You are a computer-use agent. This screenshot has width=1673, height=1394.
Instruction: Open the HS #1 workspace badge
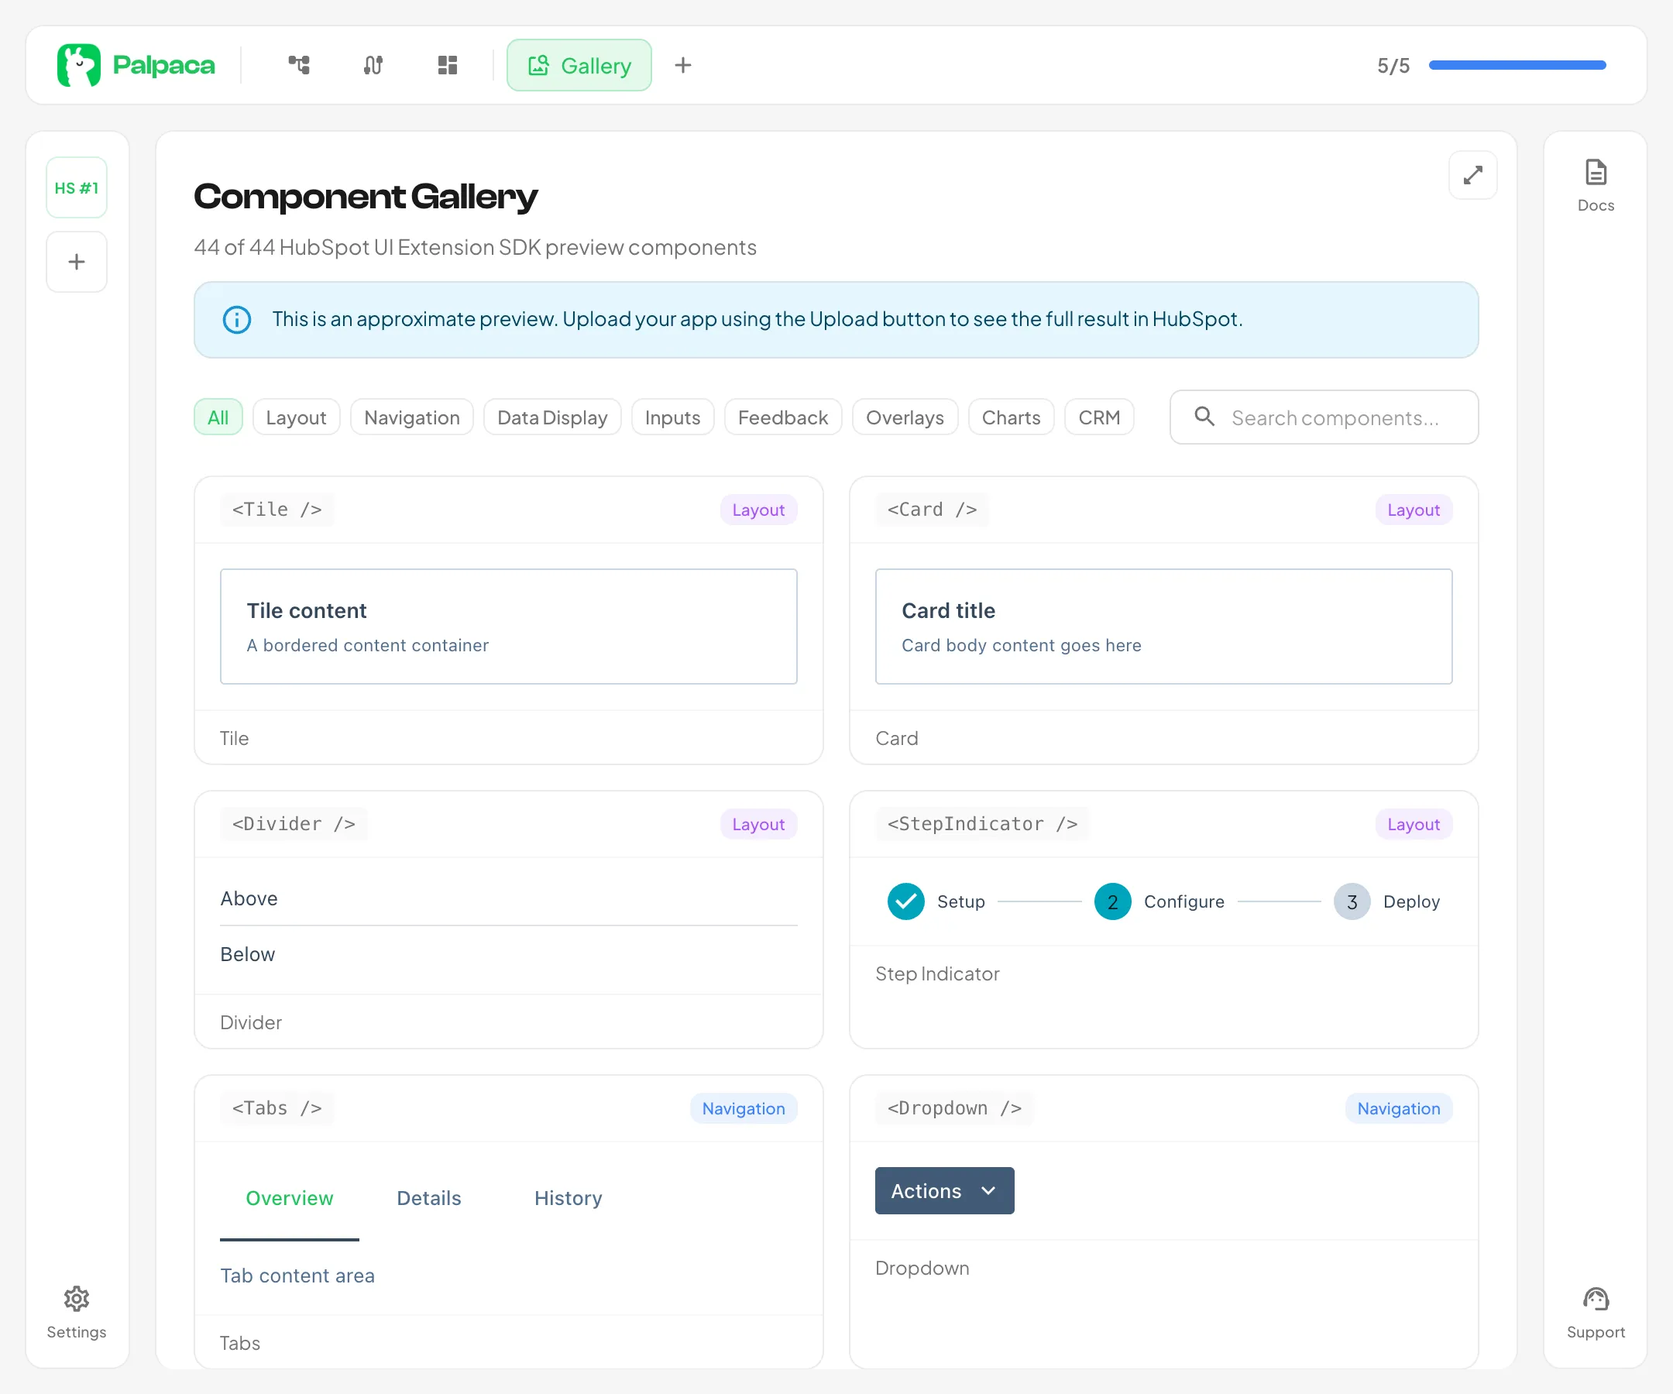click(x=77, y=187)
